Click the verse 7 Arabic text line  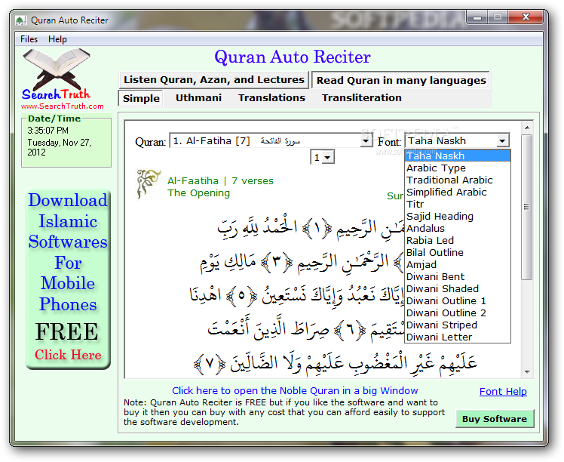coord(336,363)
